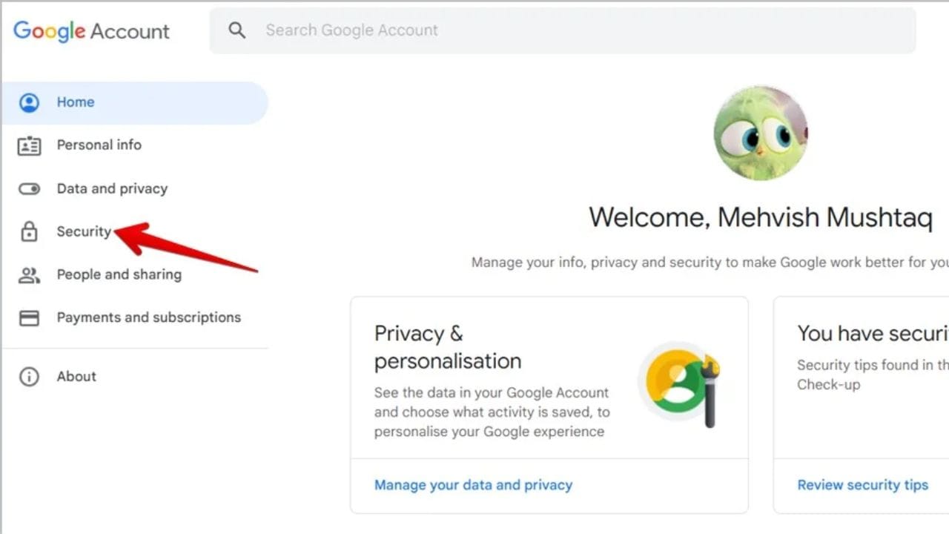Click the Personal info ID card icon
949x534 pixels.
29,145
